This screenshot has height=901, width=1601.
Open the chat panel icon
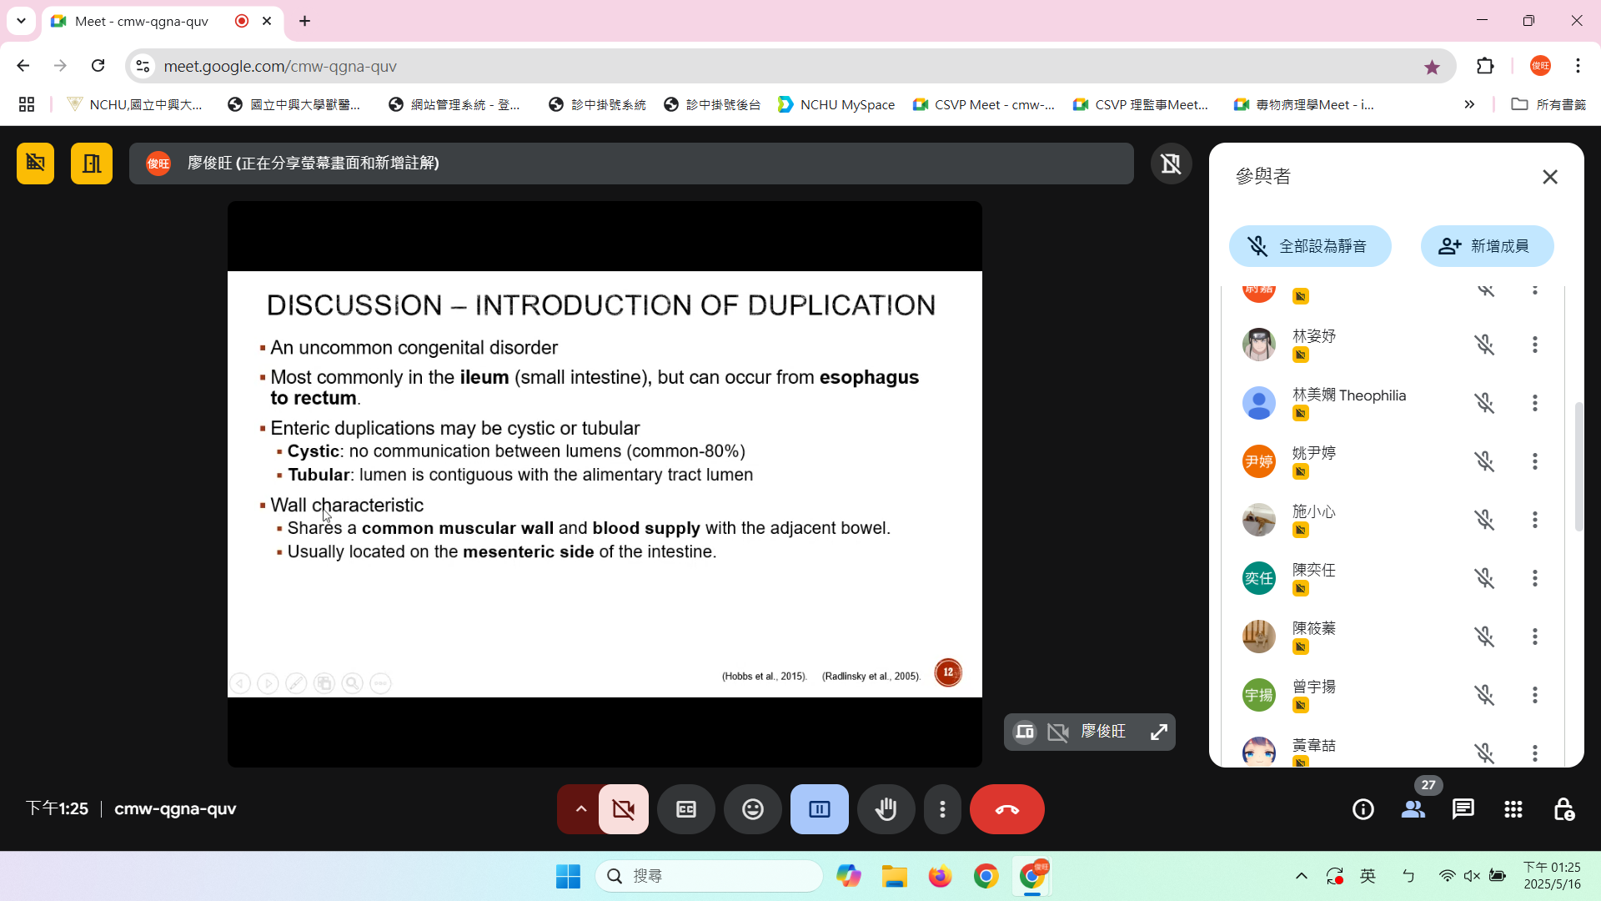1463,809
